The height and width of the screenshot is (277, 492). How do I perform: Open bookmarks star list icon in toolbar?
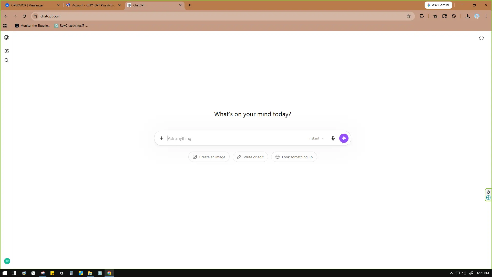point(435,16)
